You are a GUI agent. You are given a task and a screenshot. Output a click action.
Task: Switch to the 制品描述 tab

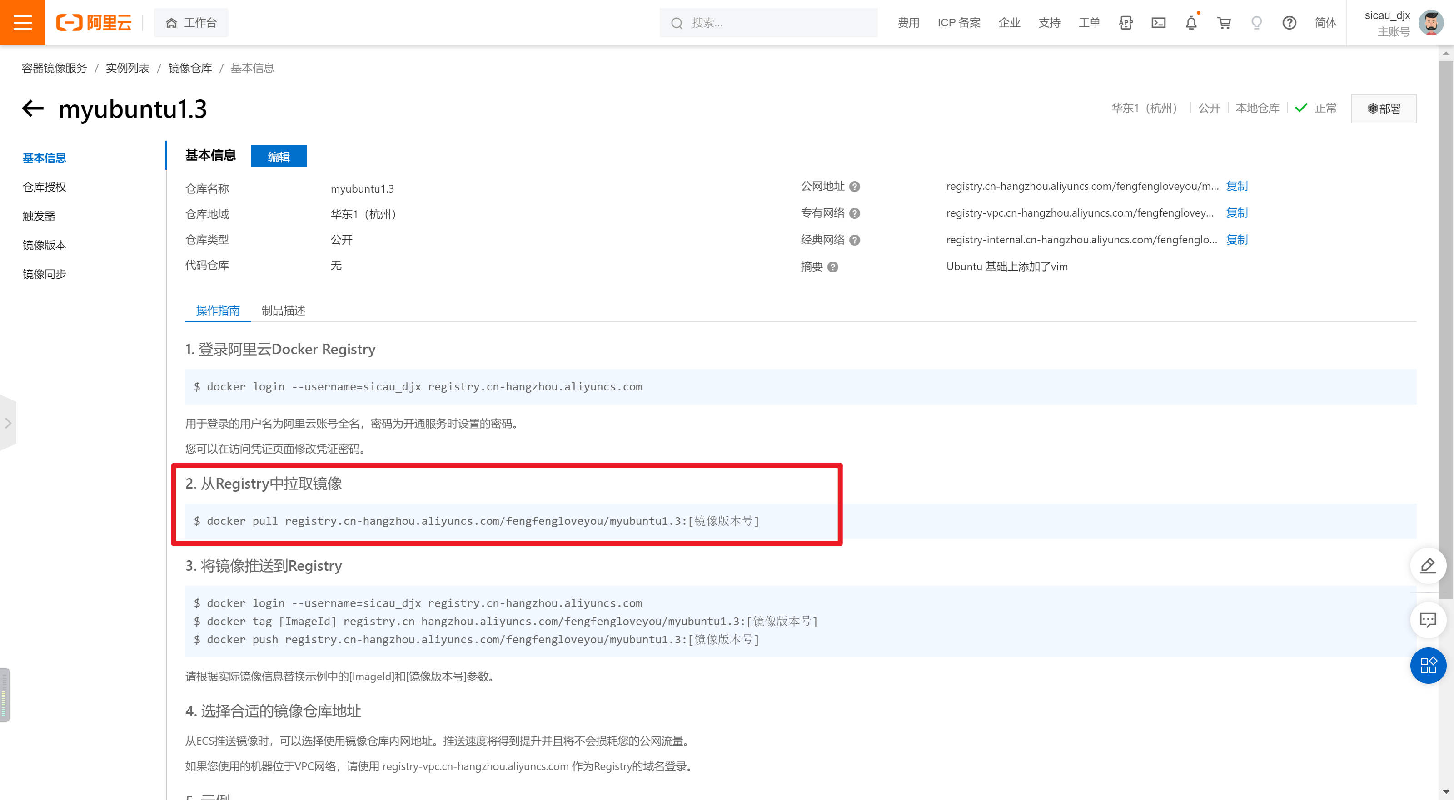[x=284, y=310]
